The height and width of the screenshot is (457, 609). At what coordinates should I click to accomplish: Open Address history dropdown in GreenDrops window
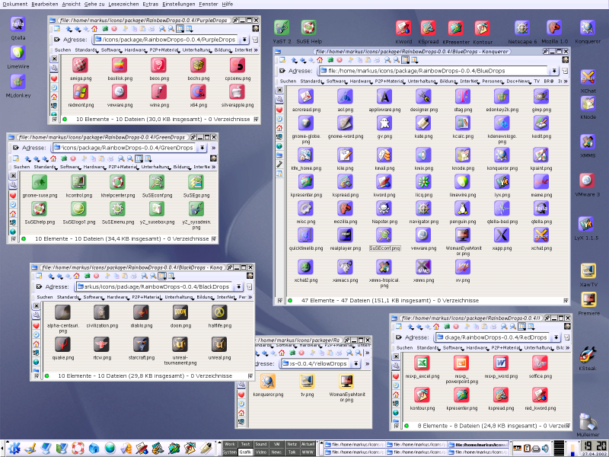pos(202,148)
